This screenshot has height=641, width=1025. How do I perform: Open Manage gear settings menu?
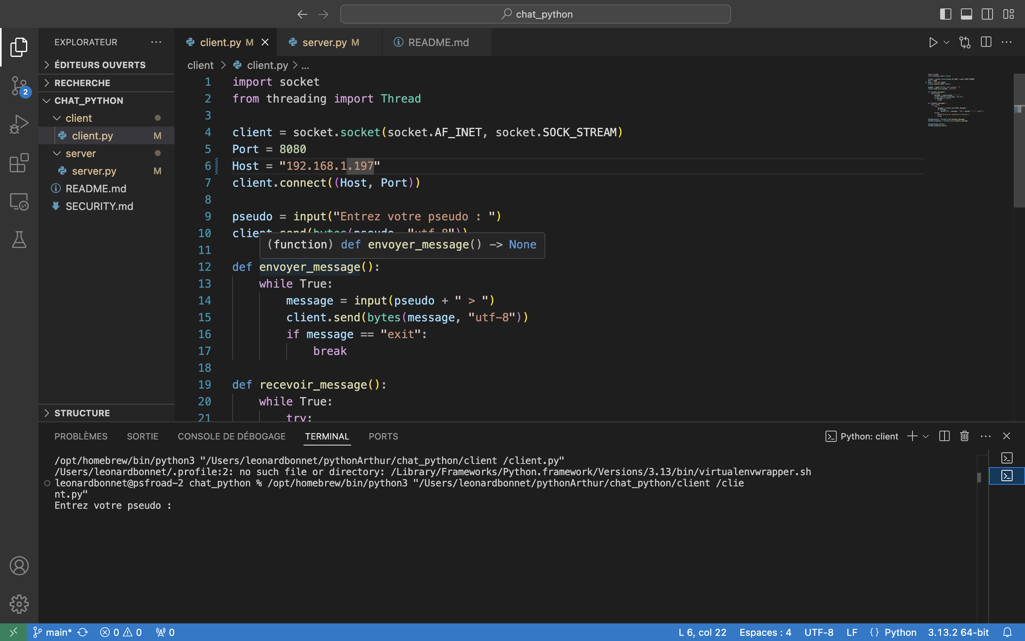click(x=19, y=604)
